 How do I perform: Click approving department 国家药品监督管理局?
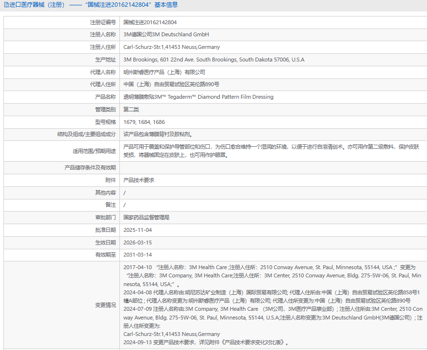pos(147,217)
